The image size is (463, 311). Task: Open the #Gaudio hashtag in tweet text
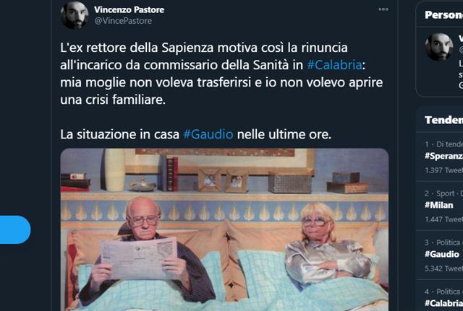point(208,134)
